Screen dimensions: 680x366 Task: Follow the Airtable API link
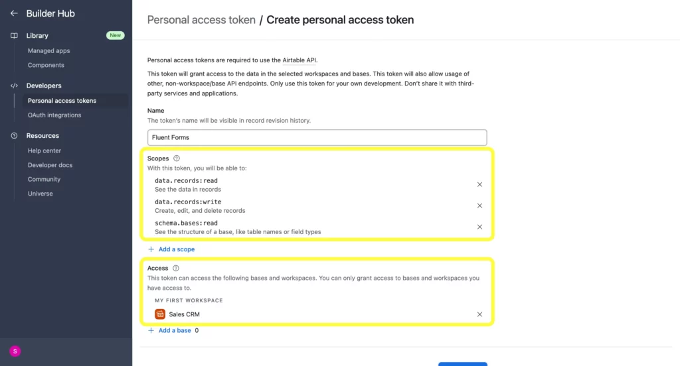point(299,60)
